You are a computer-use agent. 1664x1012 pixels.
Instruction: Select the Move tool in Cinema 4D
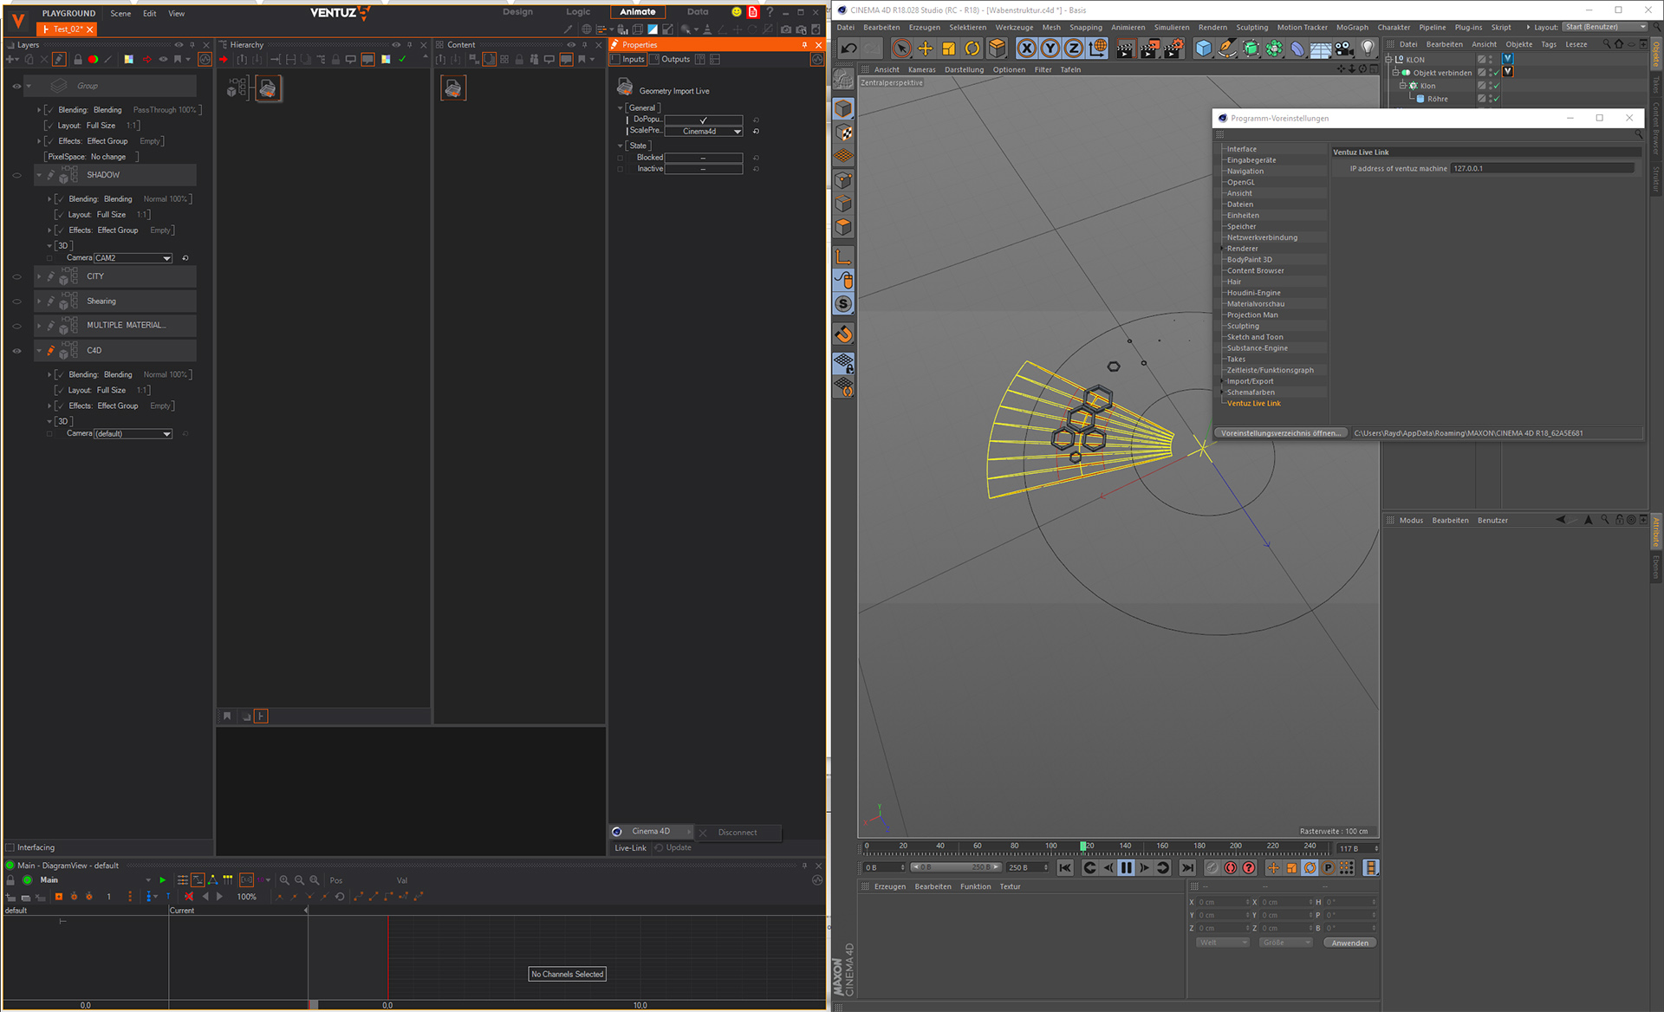coord(925,49)
